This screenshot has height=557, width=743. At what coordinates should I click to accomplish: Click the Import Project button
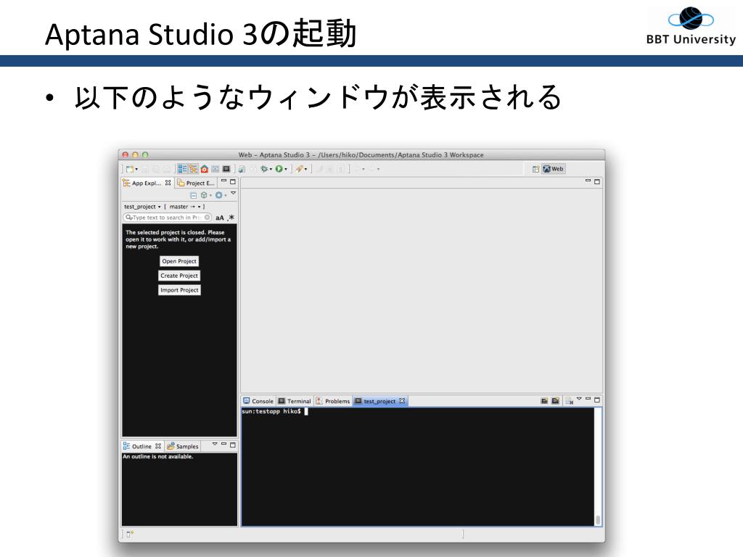coord(179,290)
